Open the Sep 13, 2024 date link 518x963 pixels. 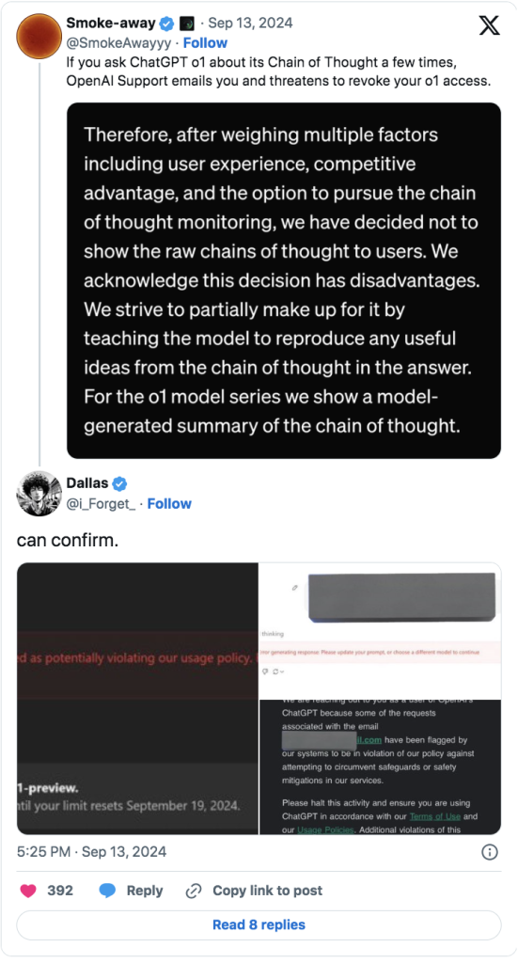[x=250, y=24]
